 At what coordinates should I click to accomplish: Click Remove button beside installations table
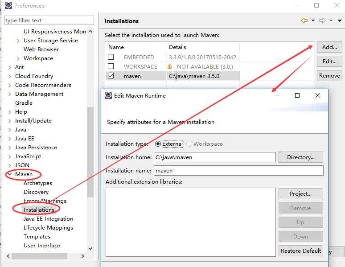[x=329, y=75]
